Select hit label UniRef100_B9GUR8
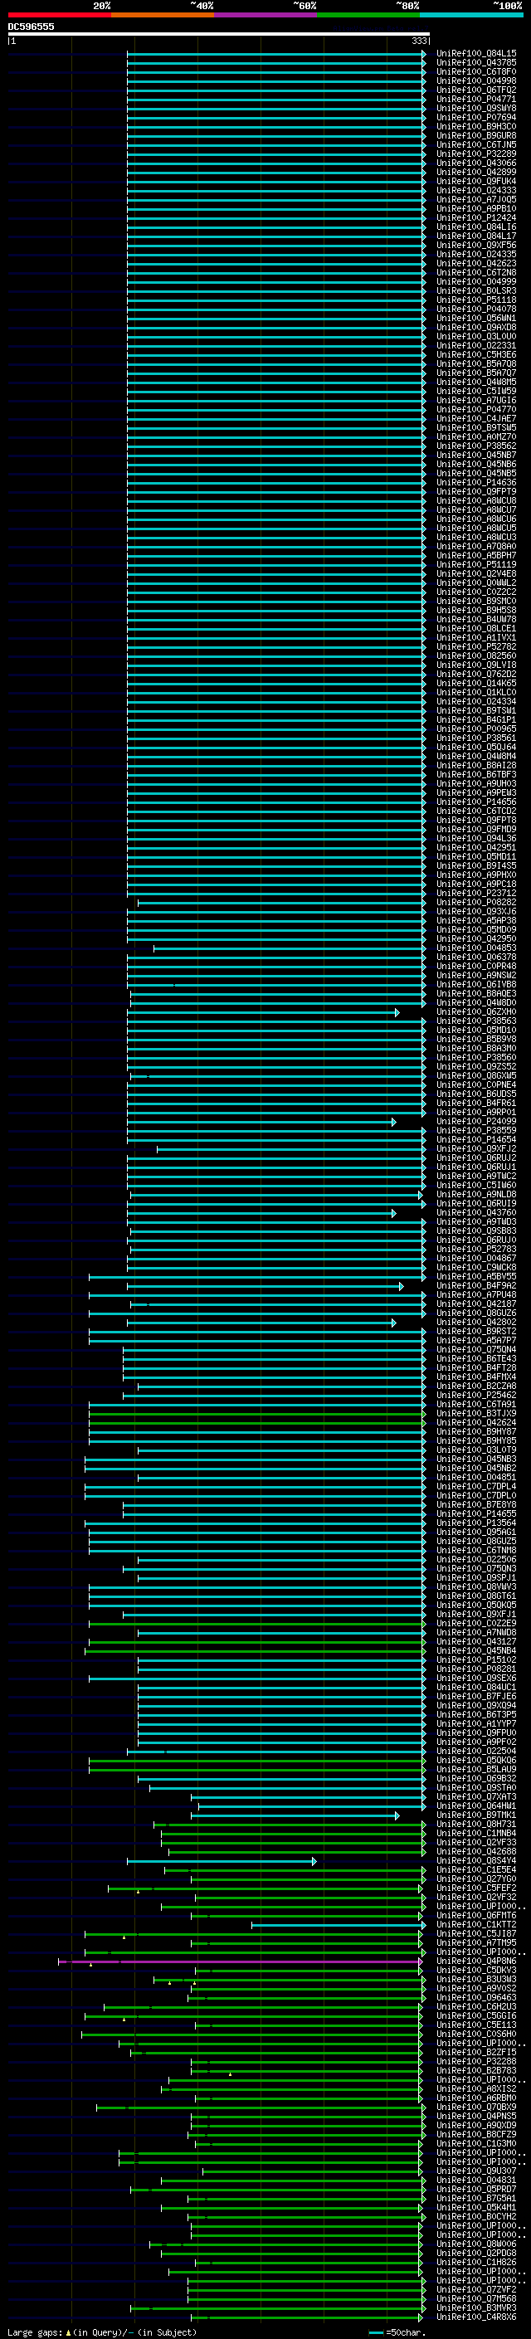Viewport: 531px width, 2339px height. pos(476,135)
